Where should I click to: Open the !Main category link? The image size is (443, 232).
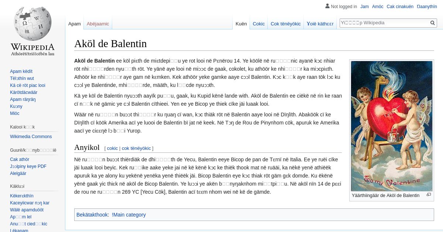point(129,215)
